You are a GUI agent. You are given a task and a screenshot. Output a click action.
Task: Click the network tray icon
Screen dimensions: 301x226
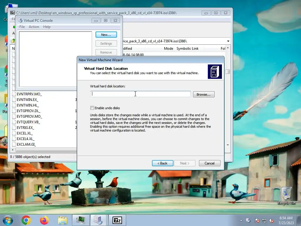point(264,220)
